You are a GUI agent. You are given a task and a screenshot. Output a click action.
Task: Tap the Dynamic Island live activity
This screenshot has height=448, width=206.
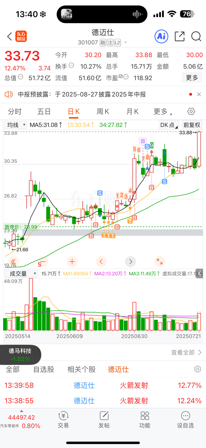[x=102, y=14]
